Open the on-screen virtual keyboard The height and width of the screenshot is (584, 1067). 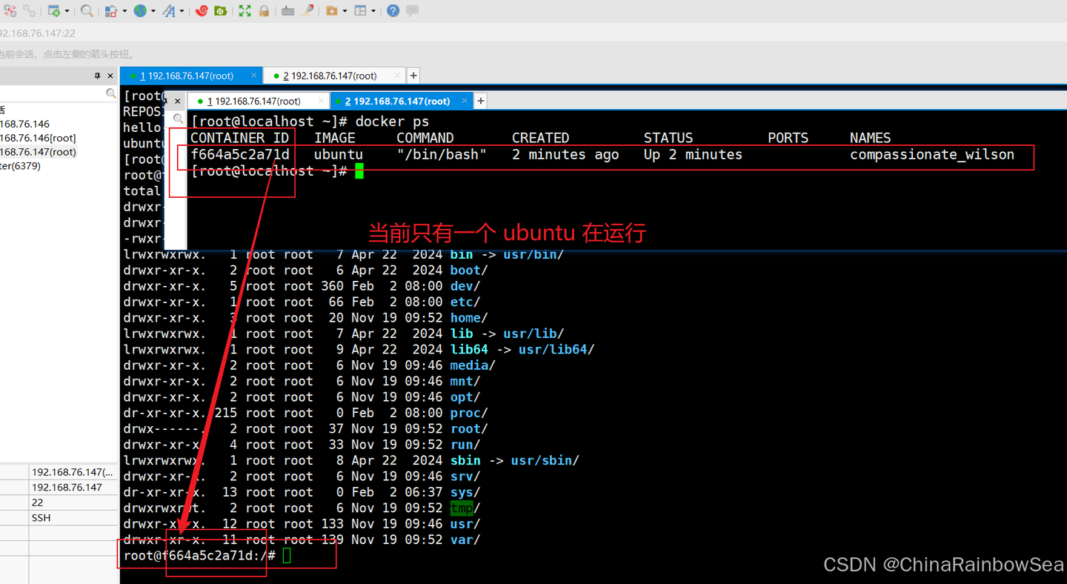click(287, 11)
